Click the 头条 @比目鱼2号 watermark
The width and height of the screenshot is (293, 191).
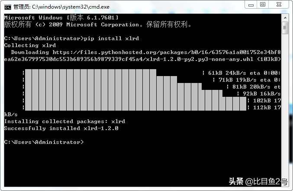[x=258, y=181]
